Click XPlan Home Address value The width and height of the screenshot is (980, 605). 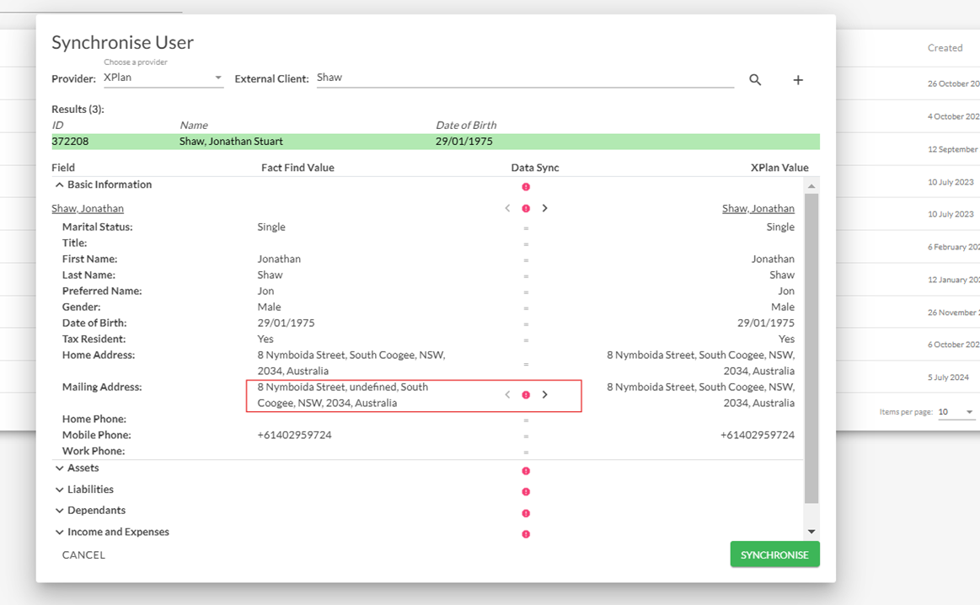pyautogui.click(x=700, y=363)
